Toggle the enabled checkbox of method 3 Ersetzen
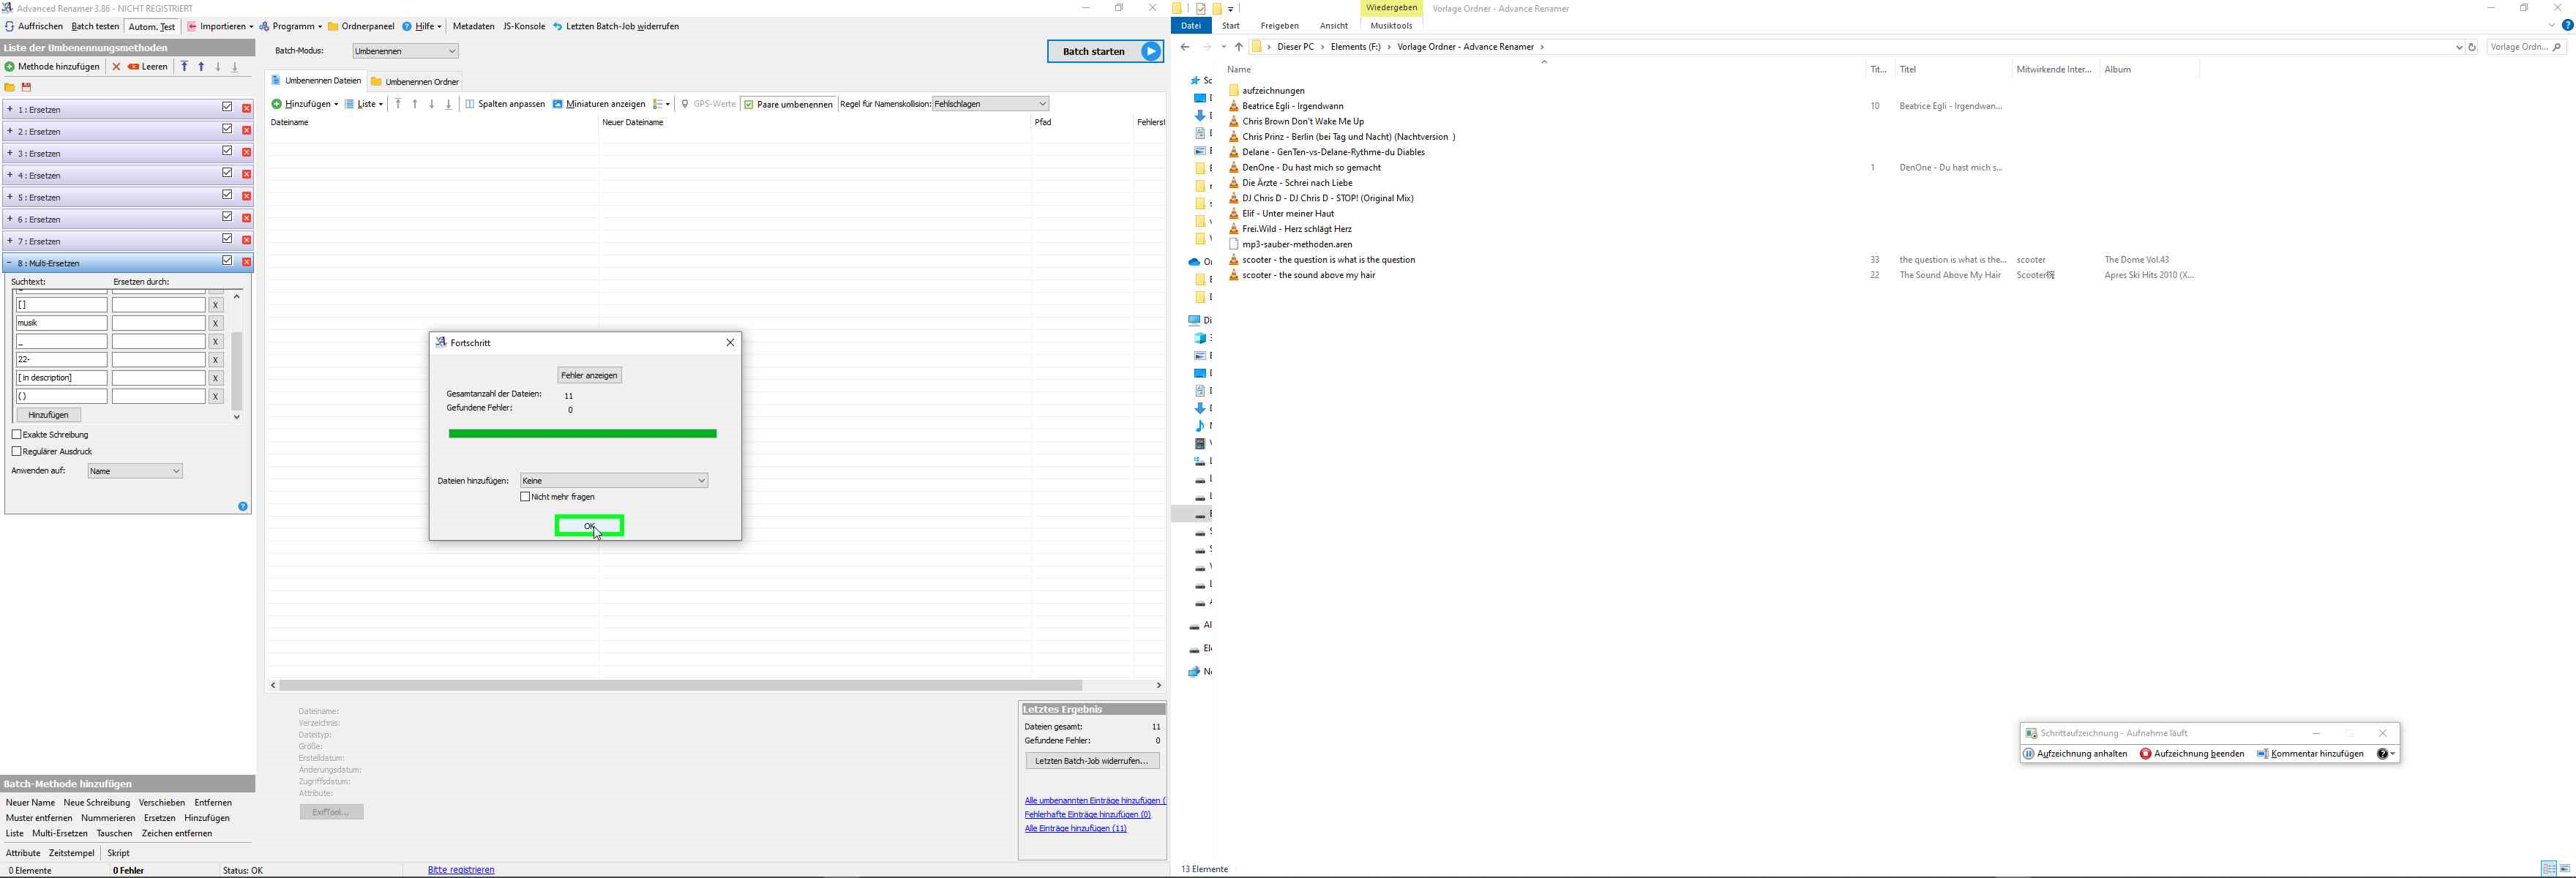The height and width of the screenshot is (878, 2576). (x=227, y=151)
